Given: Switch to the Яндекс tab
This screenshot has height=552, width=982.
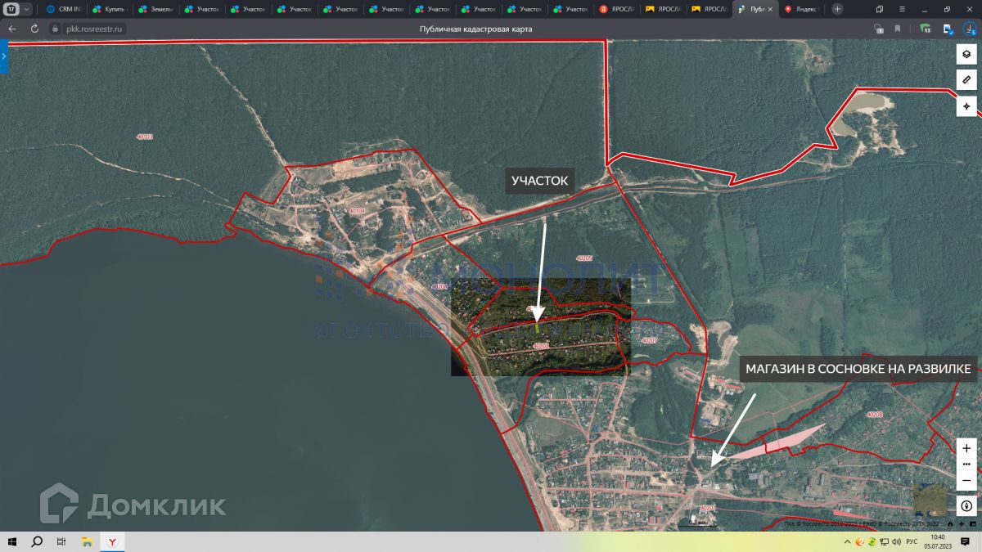Looking at the screenshot, I should tap(802, 9).
